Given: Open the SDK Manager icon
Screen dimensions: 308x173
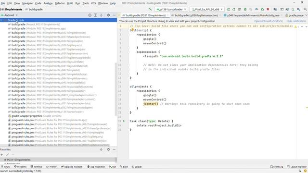Looking at the screenshot, I should (x=298, y=9).
